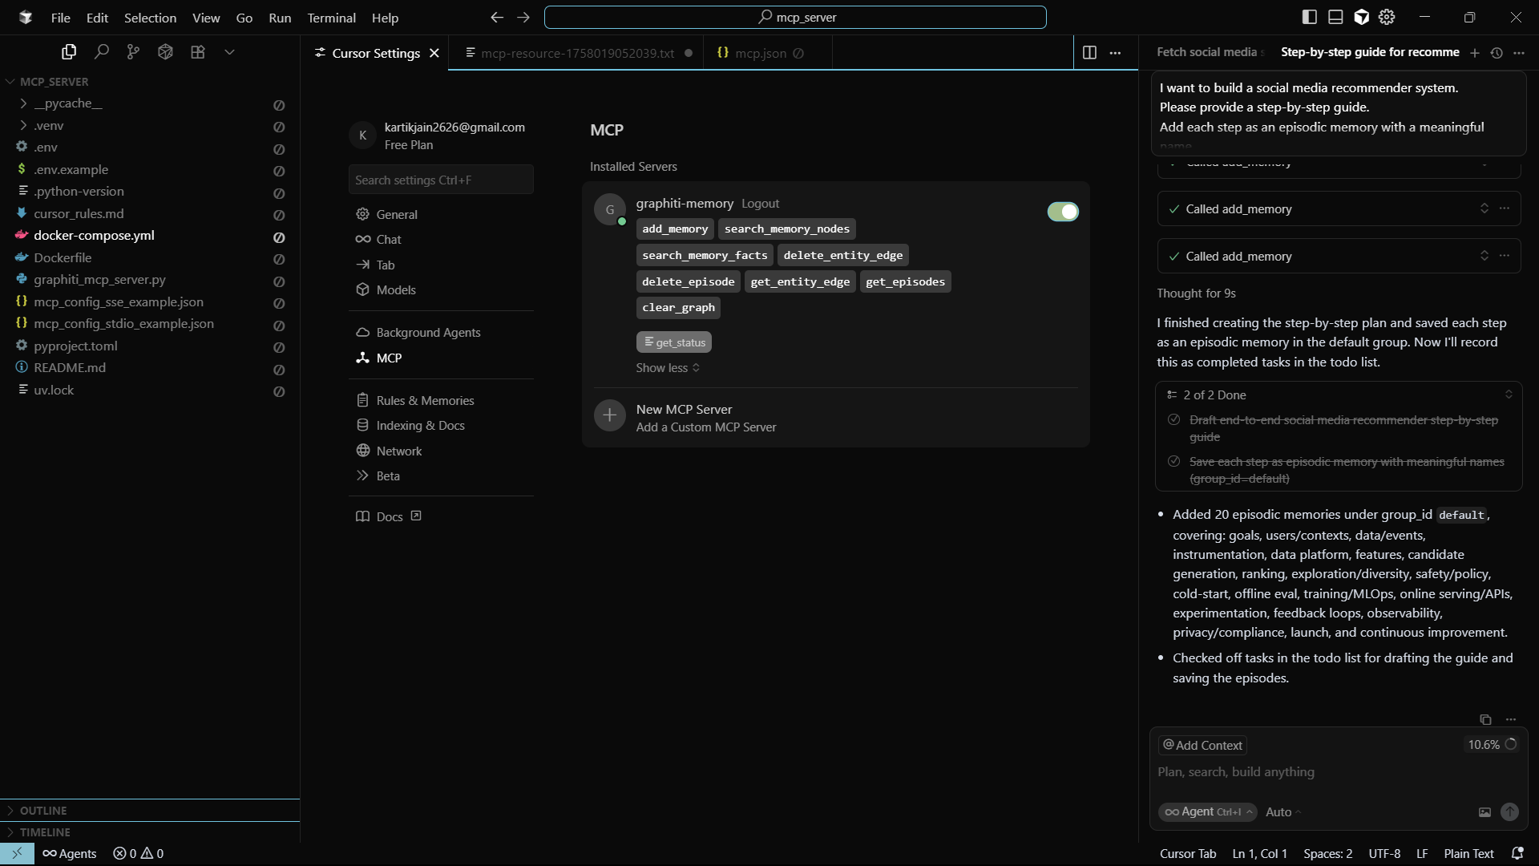Click the plus icon for New MCP Server
This screenshot has width=1539, height=866.
(610, 415)
